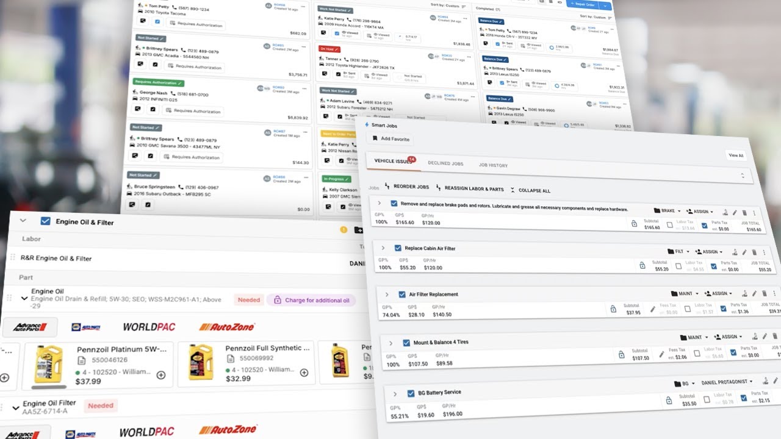The height and width of the screenshot is (439, 781).
Task: Delete the brake pads and rotors job
Action: click(x=744, y=213)
